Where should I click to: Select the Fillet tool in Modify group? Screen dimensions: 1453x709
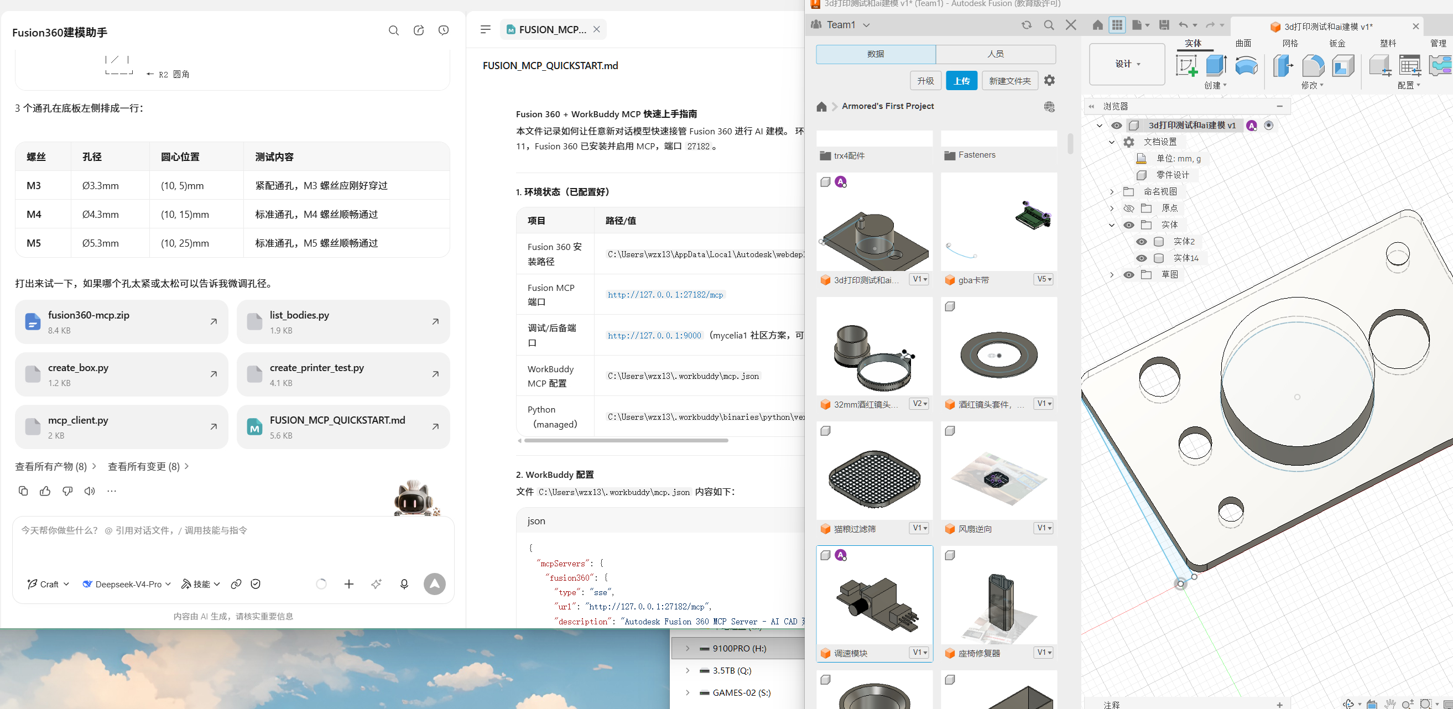click(1313, 65)
